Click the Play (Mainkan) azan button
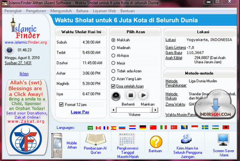The width and height of the screenshot is (240, 161). [x=143, y=95]
